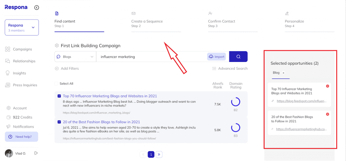
Task: Open Advanced Search
Action: (x=230, y=68)
